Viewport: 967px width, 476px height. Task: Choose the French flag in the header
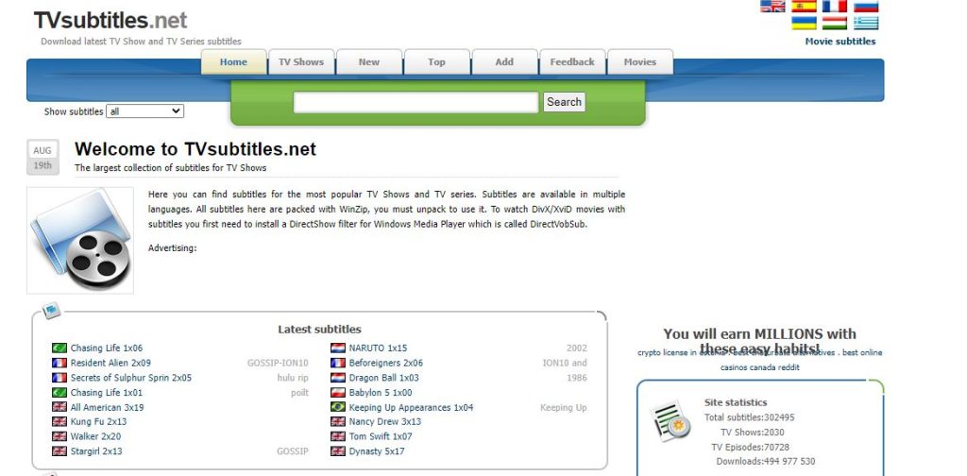[835, 7]
